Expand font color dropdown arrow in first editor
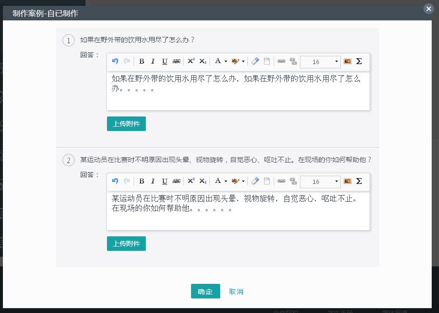Screen dimensions: 439x313 pyautogui.click(x=226, y=61)
